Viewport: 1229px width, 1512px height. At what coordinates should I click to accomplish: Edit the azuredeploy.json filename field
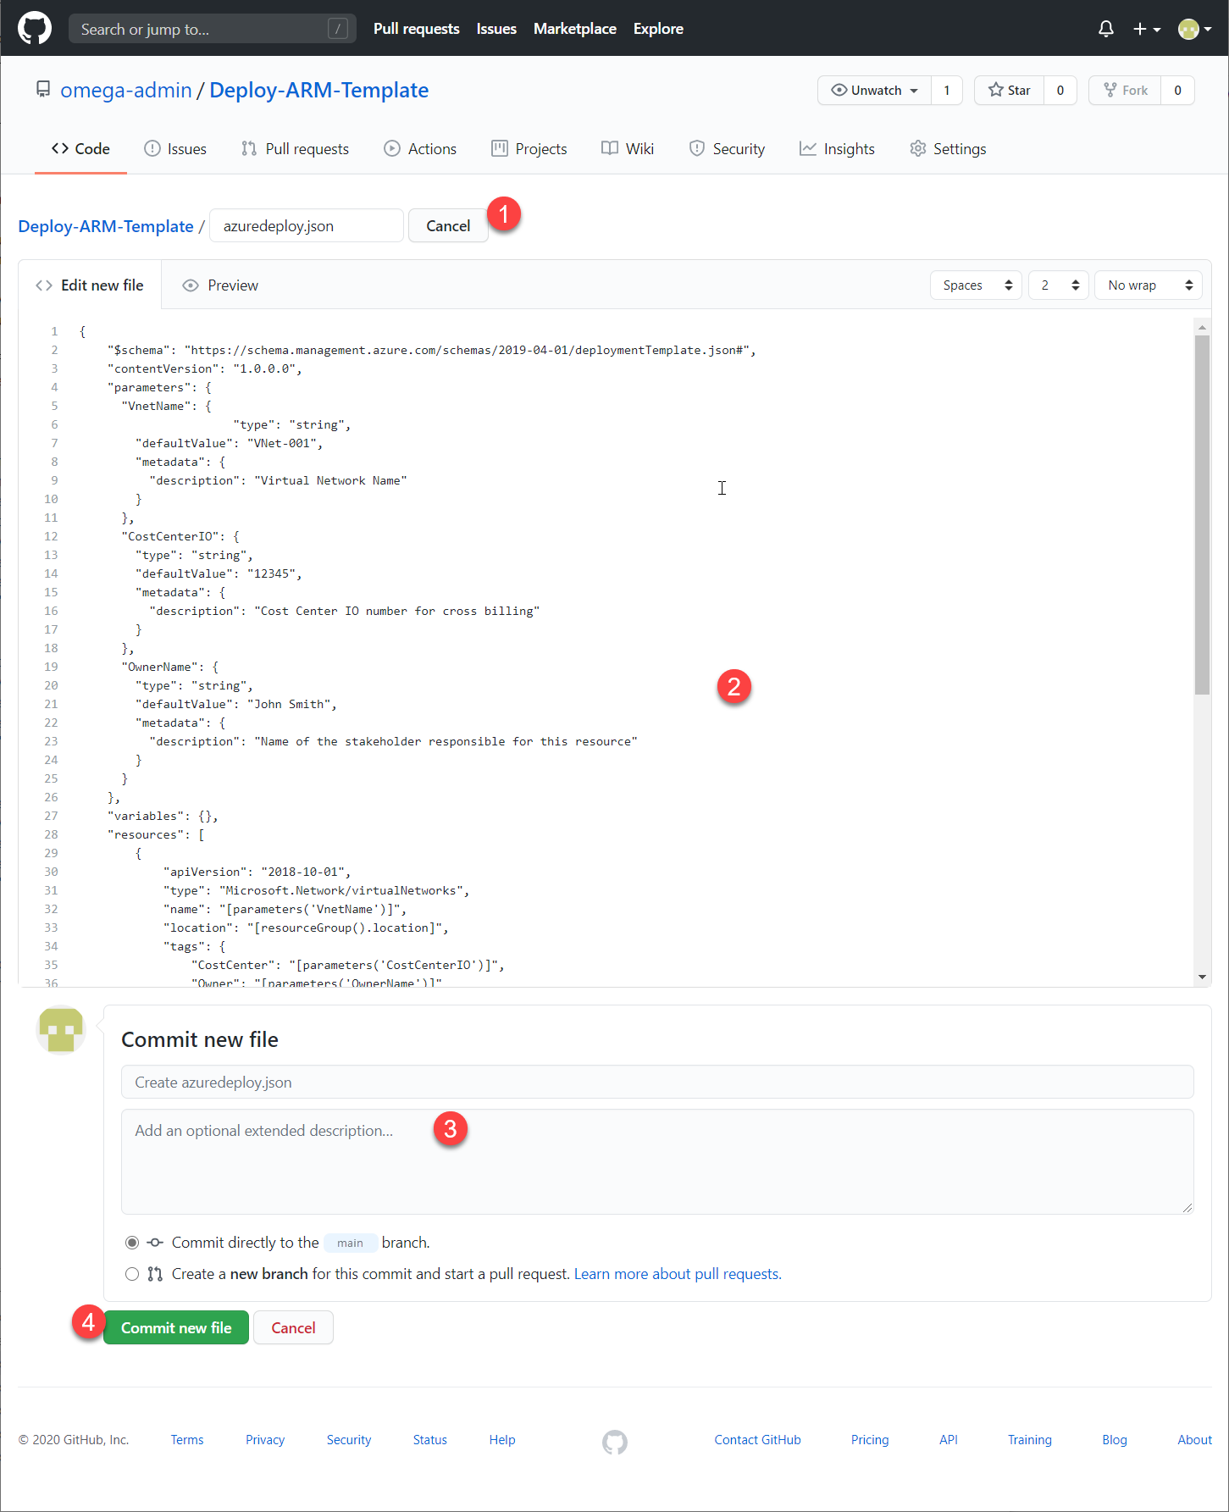307,226
